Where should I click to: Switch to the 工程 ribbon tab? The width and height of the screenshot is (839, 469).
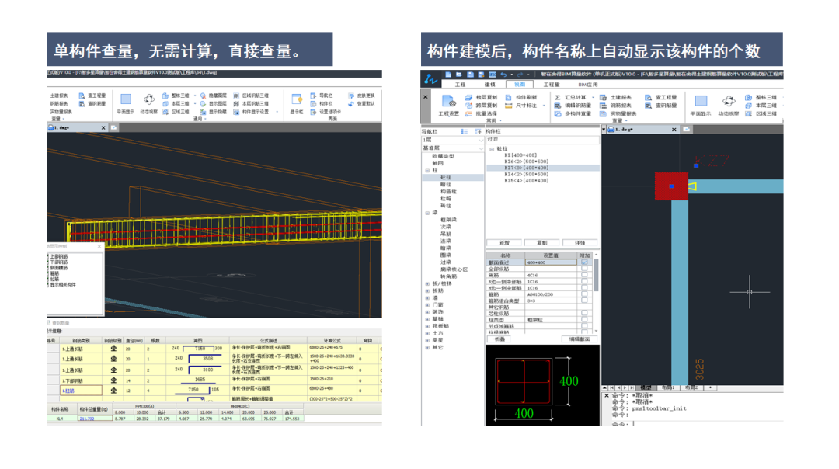tap(460, 85)
